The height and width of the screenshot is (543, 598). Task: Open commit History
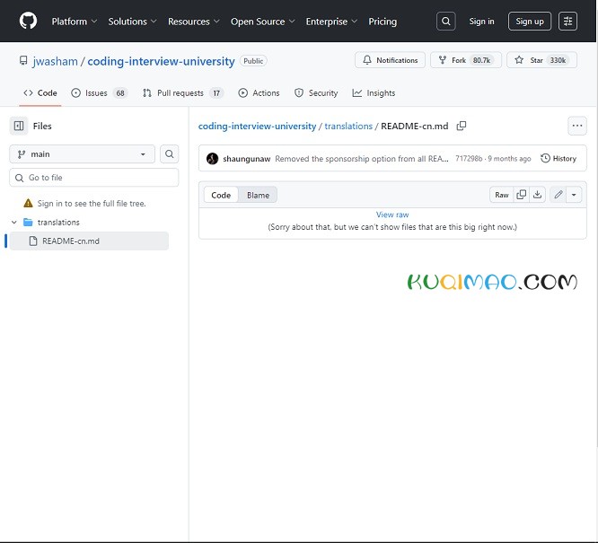point(558,159)
